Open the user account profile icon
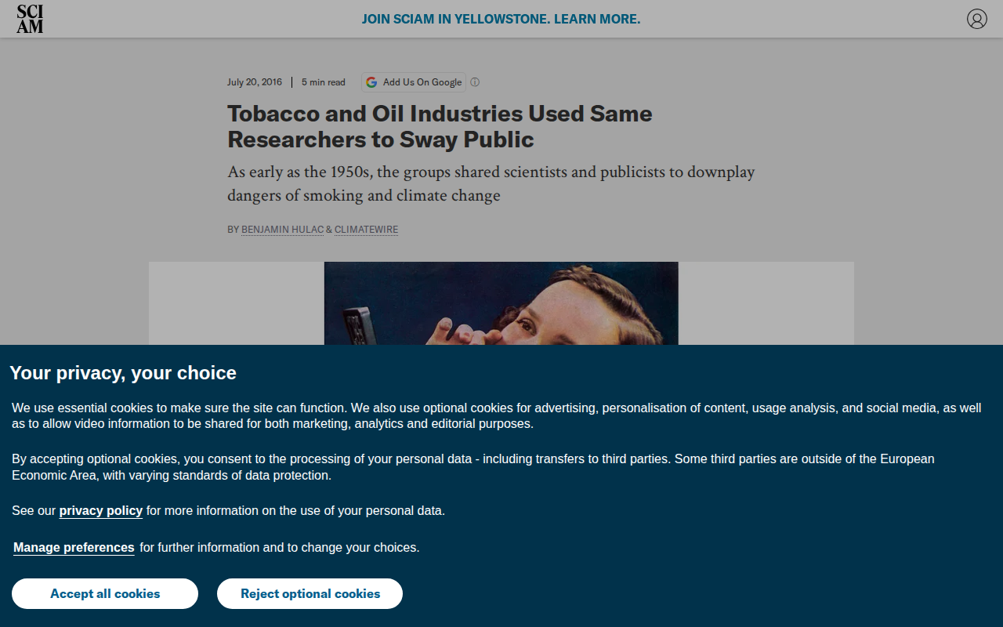 pos(976,19)
